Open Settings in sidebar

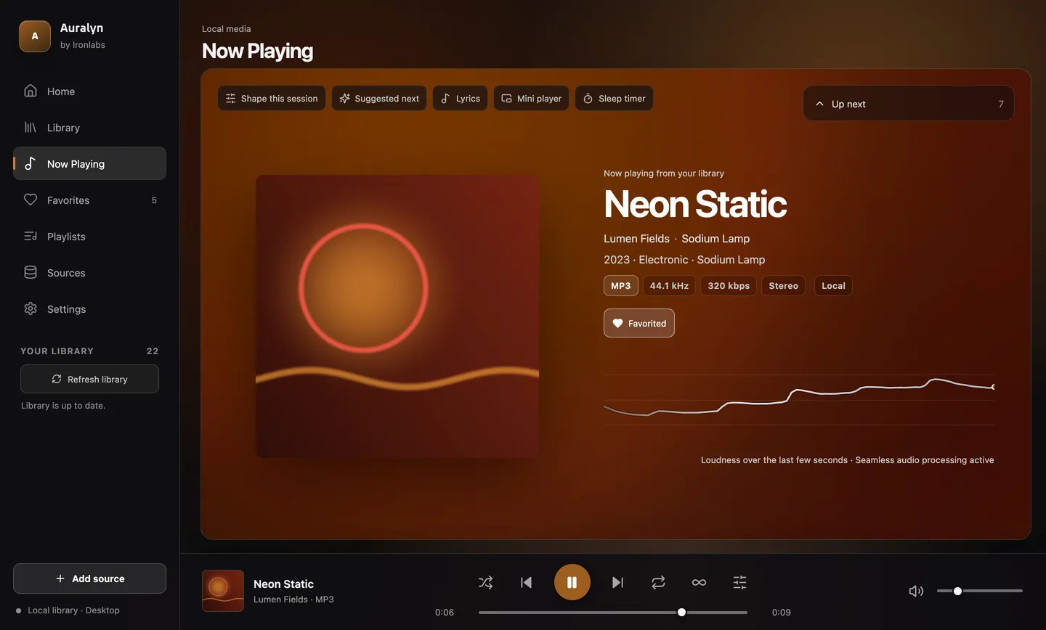(89, 309)
